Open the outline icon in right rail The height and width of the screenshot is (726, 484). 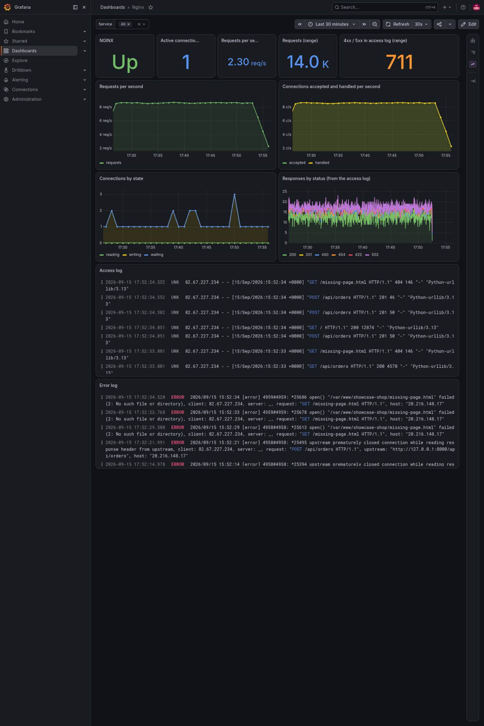click(473, 53)
